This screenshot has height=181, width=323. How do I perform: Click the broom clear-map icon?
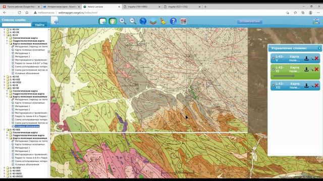tap(163, 21)
